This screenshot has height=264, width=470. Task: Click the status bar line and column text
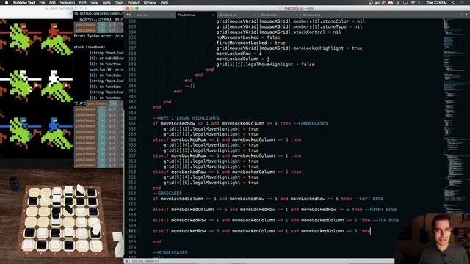click(145, 261)
